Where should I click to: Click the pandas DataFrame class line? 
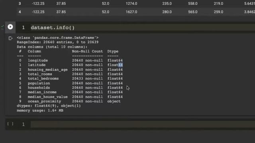click(x=57, y=38)
